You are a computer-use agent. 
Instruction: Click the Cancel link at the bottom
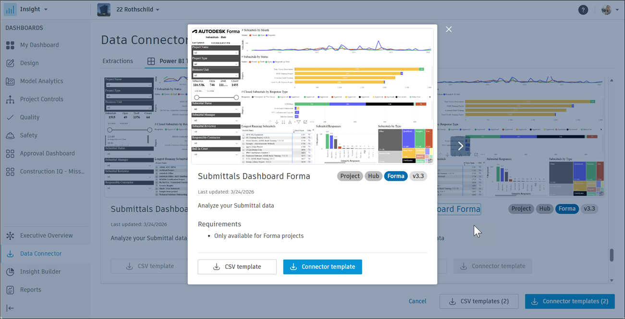coord(417,302)
